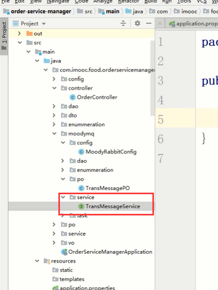Collapse the main folder arrow
The image size is (218, 290).
pos(28,52)
